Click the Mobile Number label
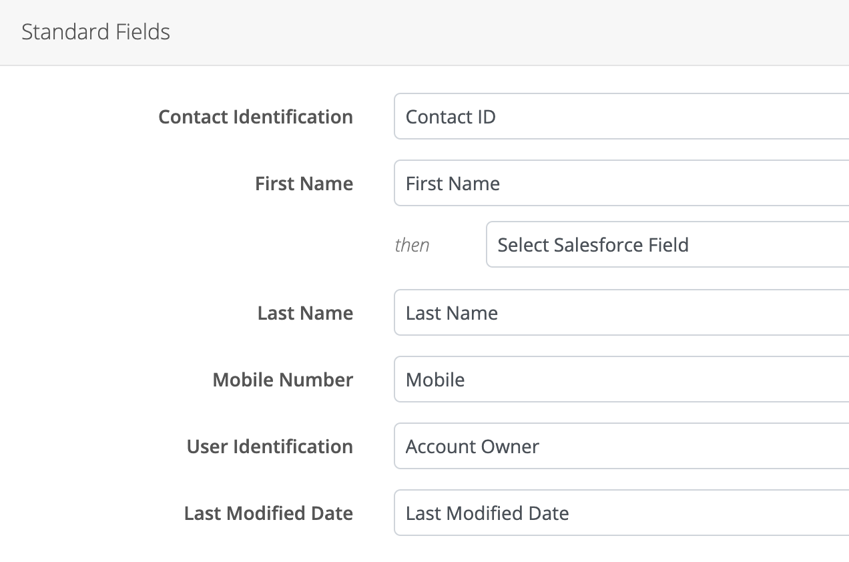 (282, 380)
